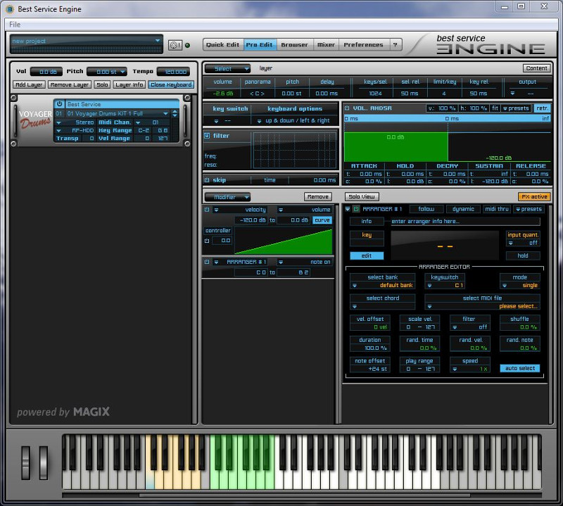Click the pitch bend wheel
The width and height of the screenshot is (563, 506).
tap(26, 462)
